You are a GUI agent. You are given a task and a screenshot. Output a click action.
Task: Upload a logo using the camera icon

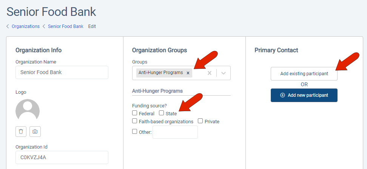coord(35,132)
